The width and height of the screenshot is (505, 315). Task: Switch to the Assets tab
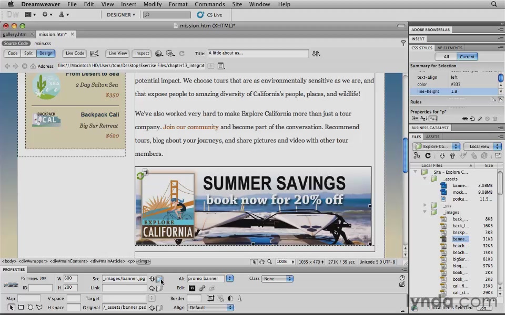[x=432, y=136]
